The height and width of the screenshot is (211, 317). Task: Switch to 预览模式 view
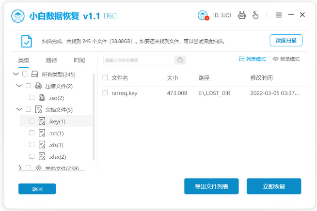(286, 59)
